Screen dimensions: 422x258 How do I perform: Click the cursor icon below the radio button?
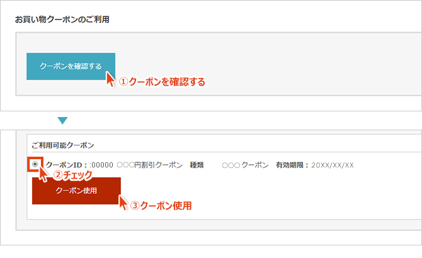[43, 174]
